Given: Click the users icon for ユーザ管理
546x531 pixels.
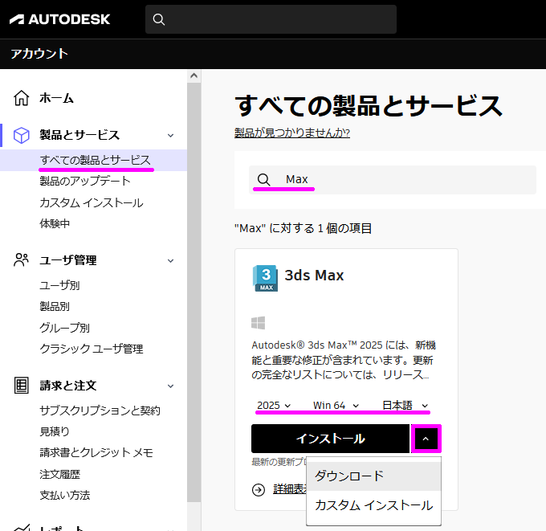Looking at the screenshot, I should click(21, 260).
